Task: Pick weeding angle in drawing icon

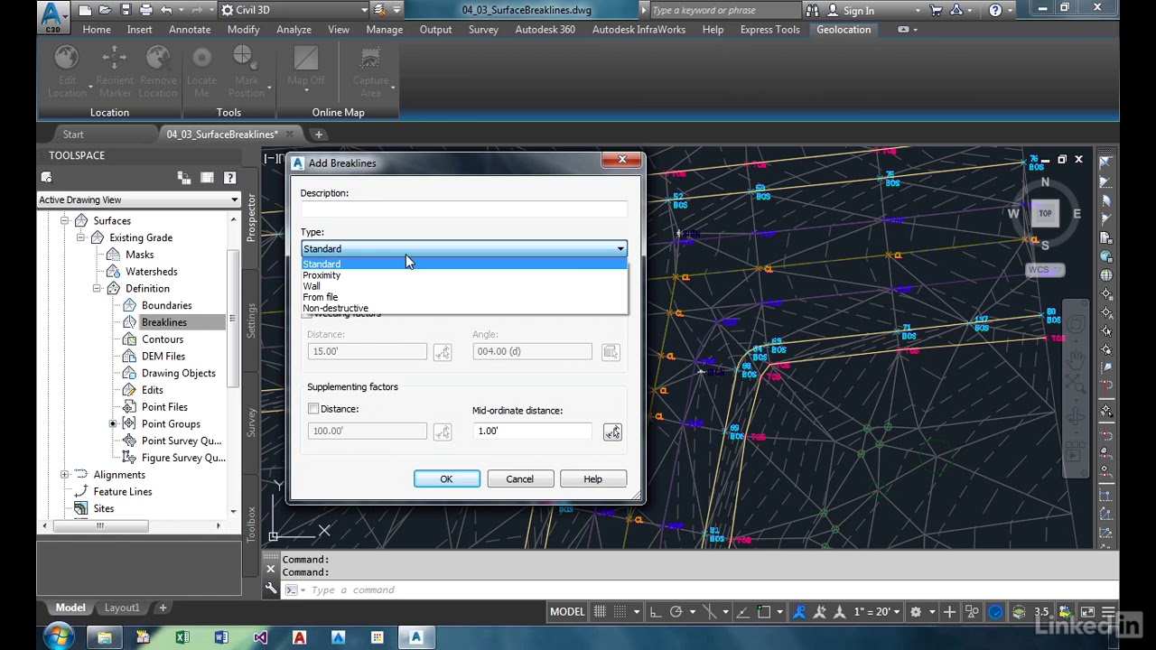Action: 611,353
